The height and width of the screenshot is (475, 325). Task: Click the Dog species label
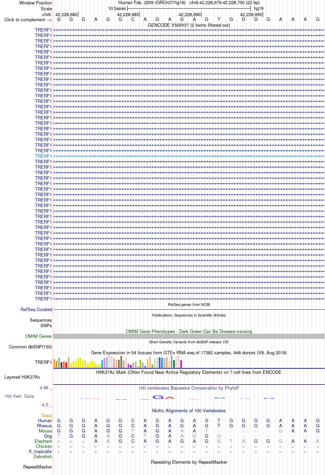[x=48, y=436]
